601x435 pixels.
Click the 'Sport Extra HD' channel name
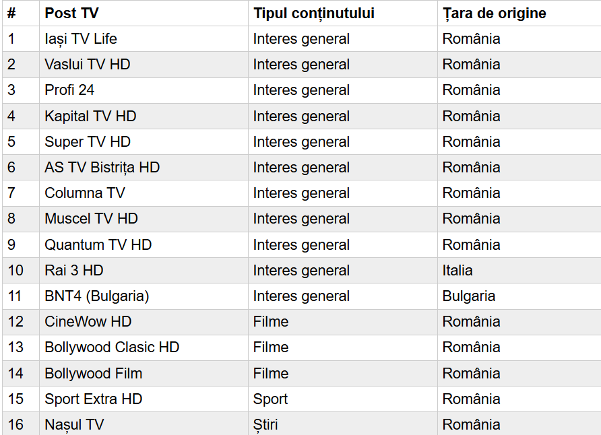[x=94, y=399]
